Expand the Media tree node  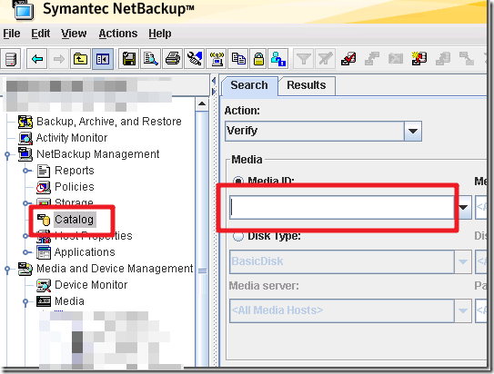click(25, 301)
